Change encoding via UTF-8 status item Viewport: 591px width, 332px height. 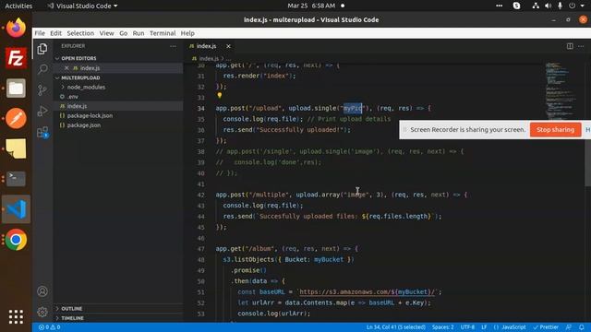coord(467,327)
